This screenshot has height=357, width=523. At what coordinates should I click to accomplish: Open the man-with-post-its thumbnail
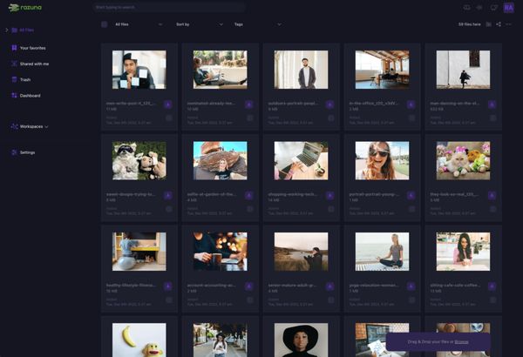click(x=139, y=70)
